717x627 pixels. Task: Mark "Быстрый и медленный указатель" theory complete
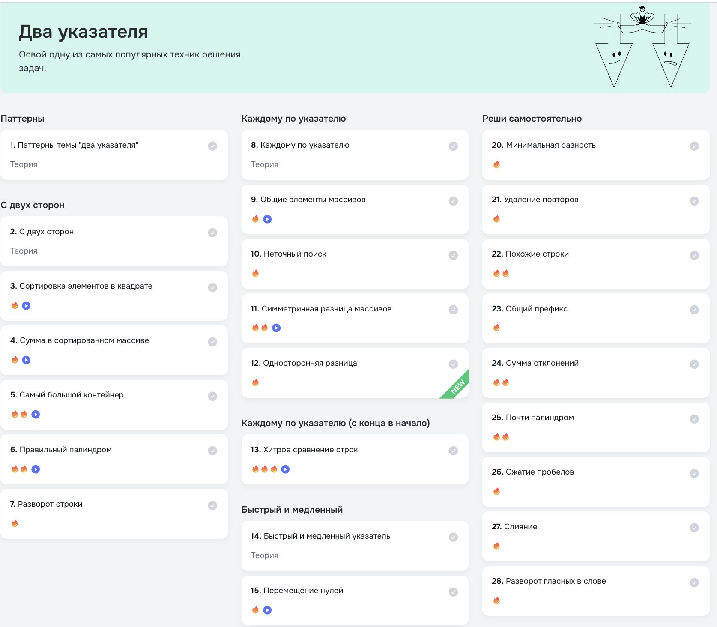pos(454,537)
